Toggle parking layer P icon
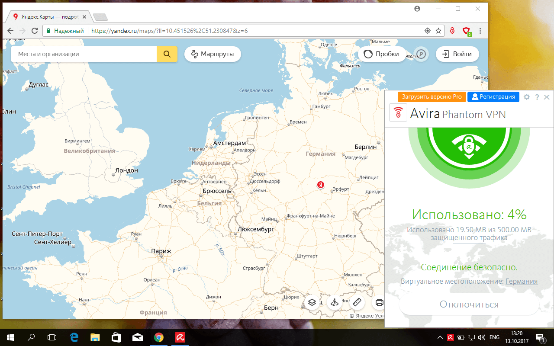This screenshot has width=554, height=346. tap(421, 54)
